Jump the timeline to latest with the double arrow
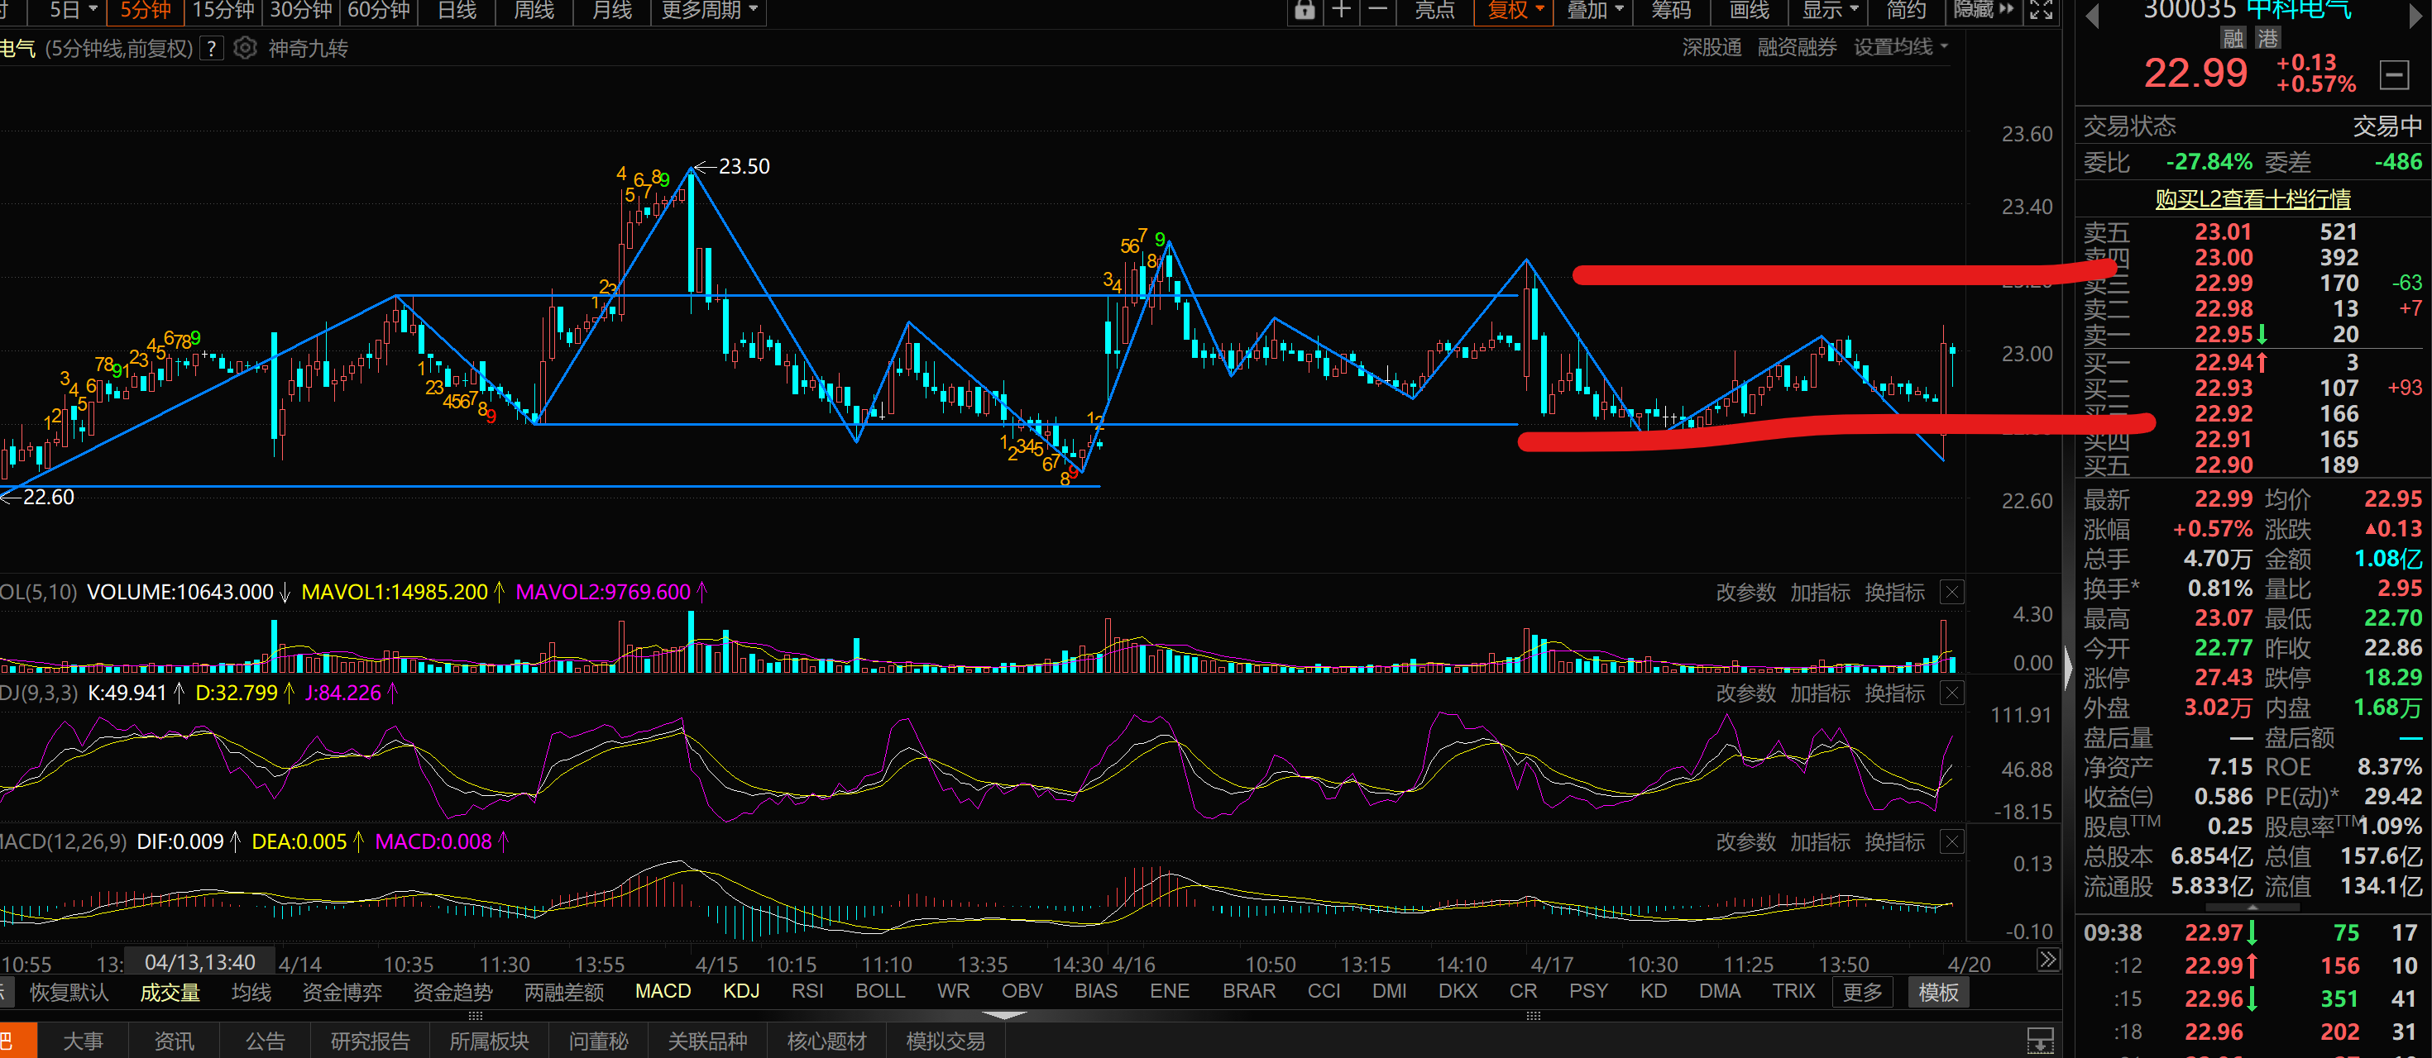 click(2047, 960)
